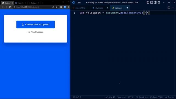
Task: Switch to the index.html editor tab
Action: [x=80, y=8]
